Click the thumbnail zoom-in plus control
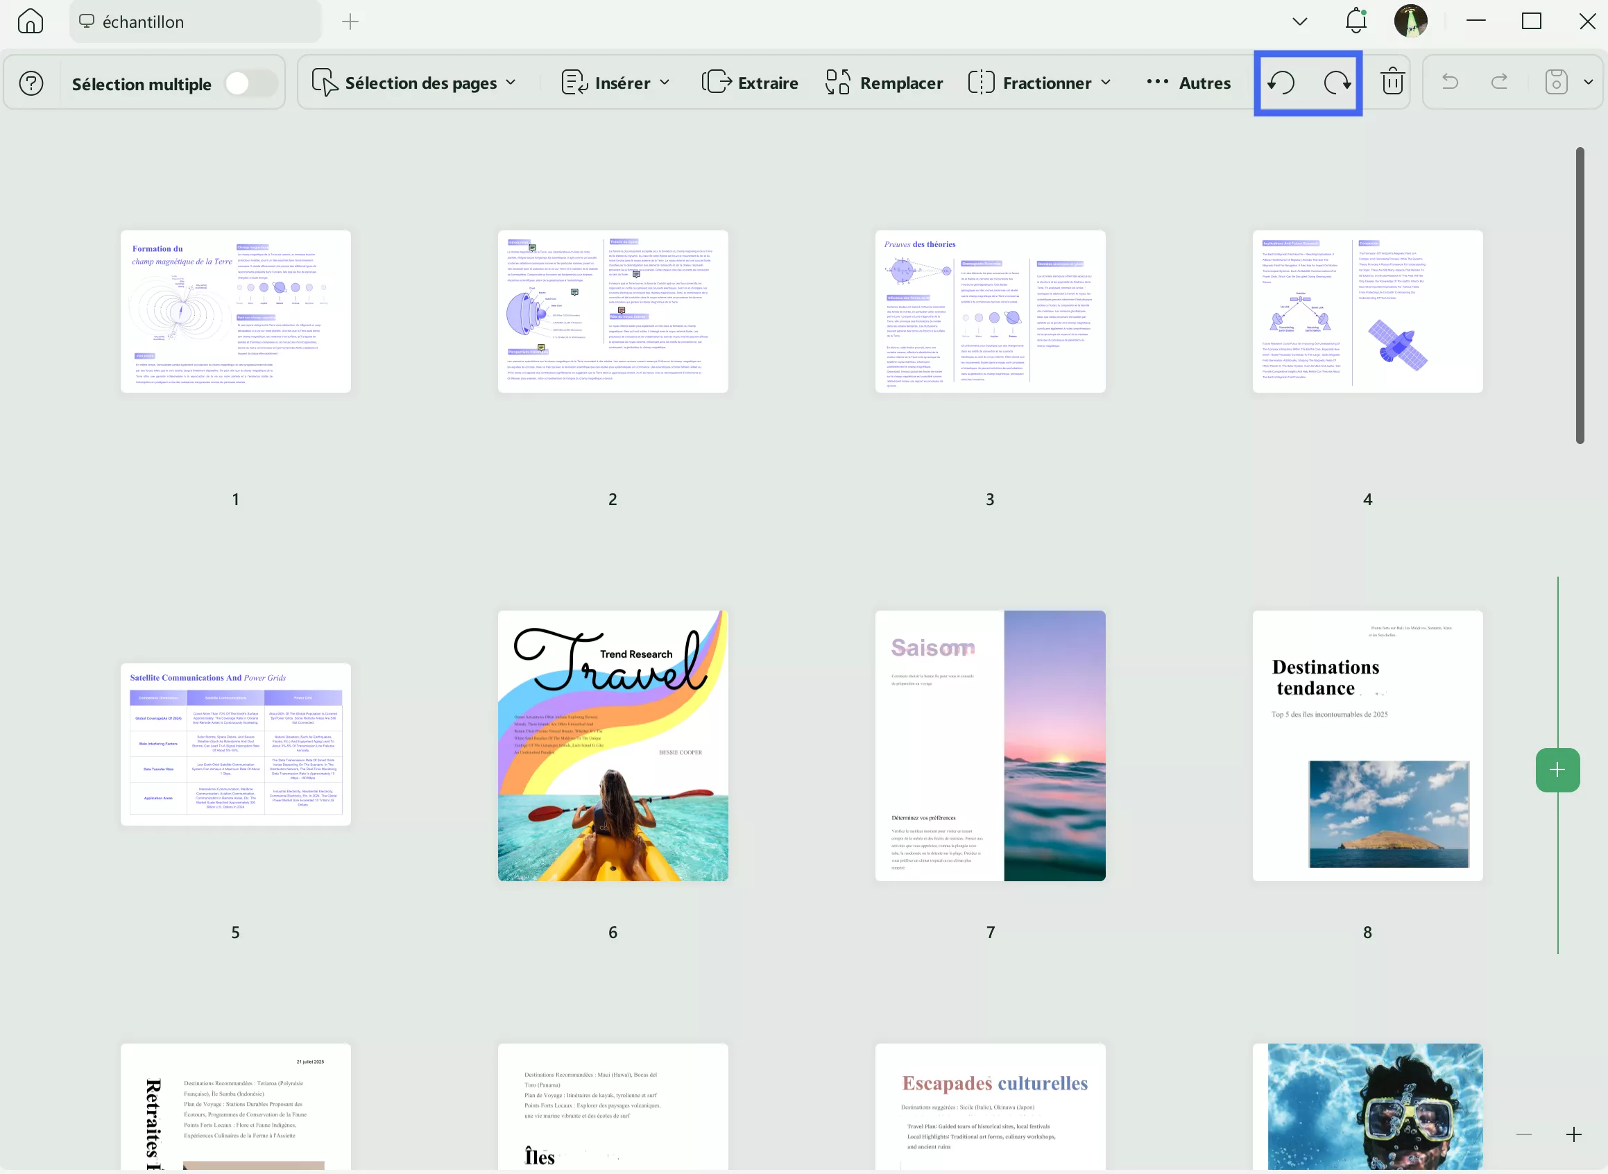Screen dimensions: 1608x1174 click(x=1573, y=1135)
